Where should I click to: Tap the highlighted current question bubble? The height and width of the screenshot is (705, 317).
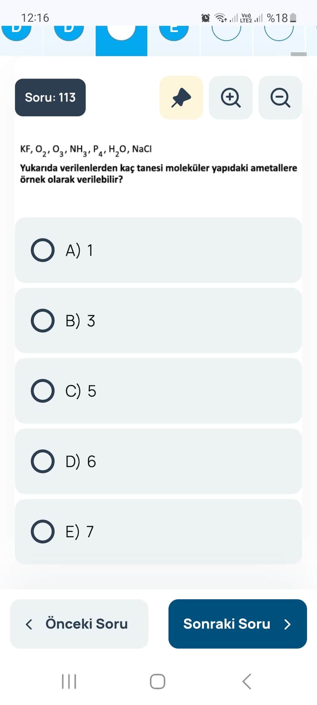coord(122,35)
